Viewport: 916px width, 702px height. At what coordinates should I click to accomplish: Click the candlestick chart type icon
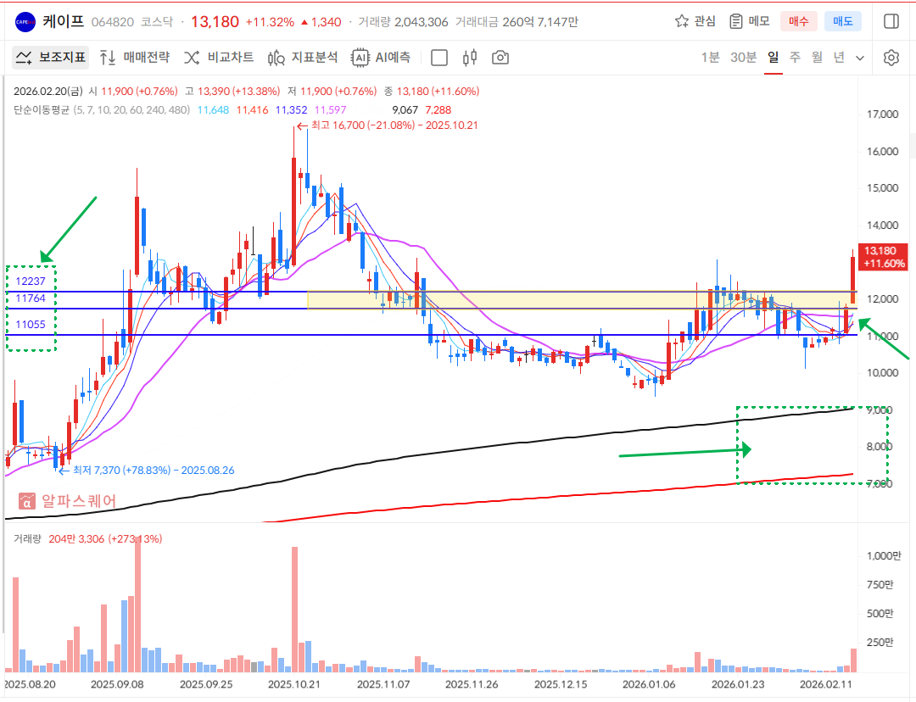[470, 58]
